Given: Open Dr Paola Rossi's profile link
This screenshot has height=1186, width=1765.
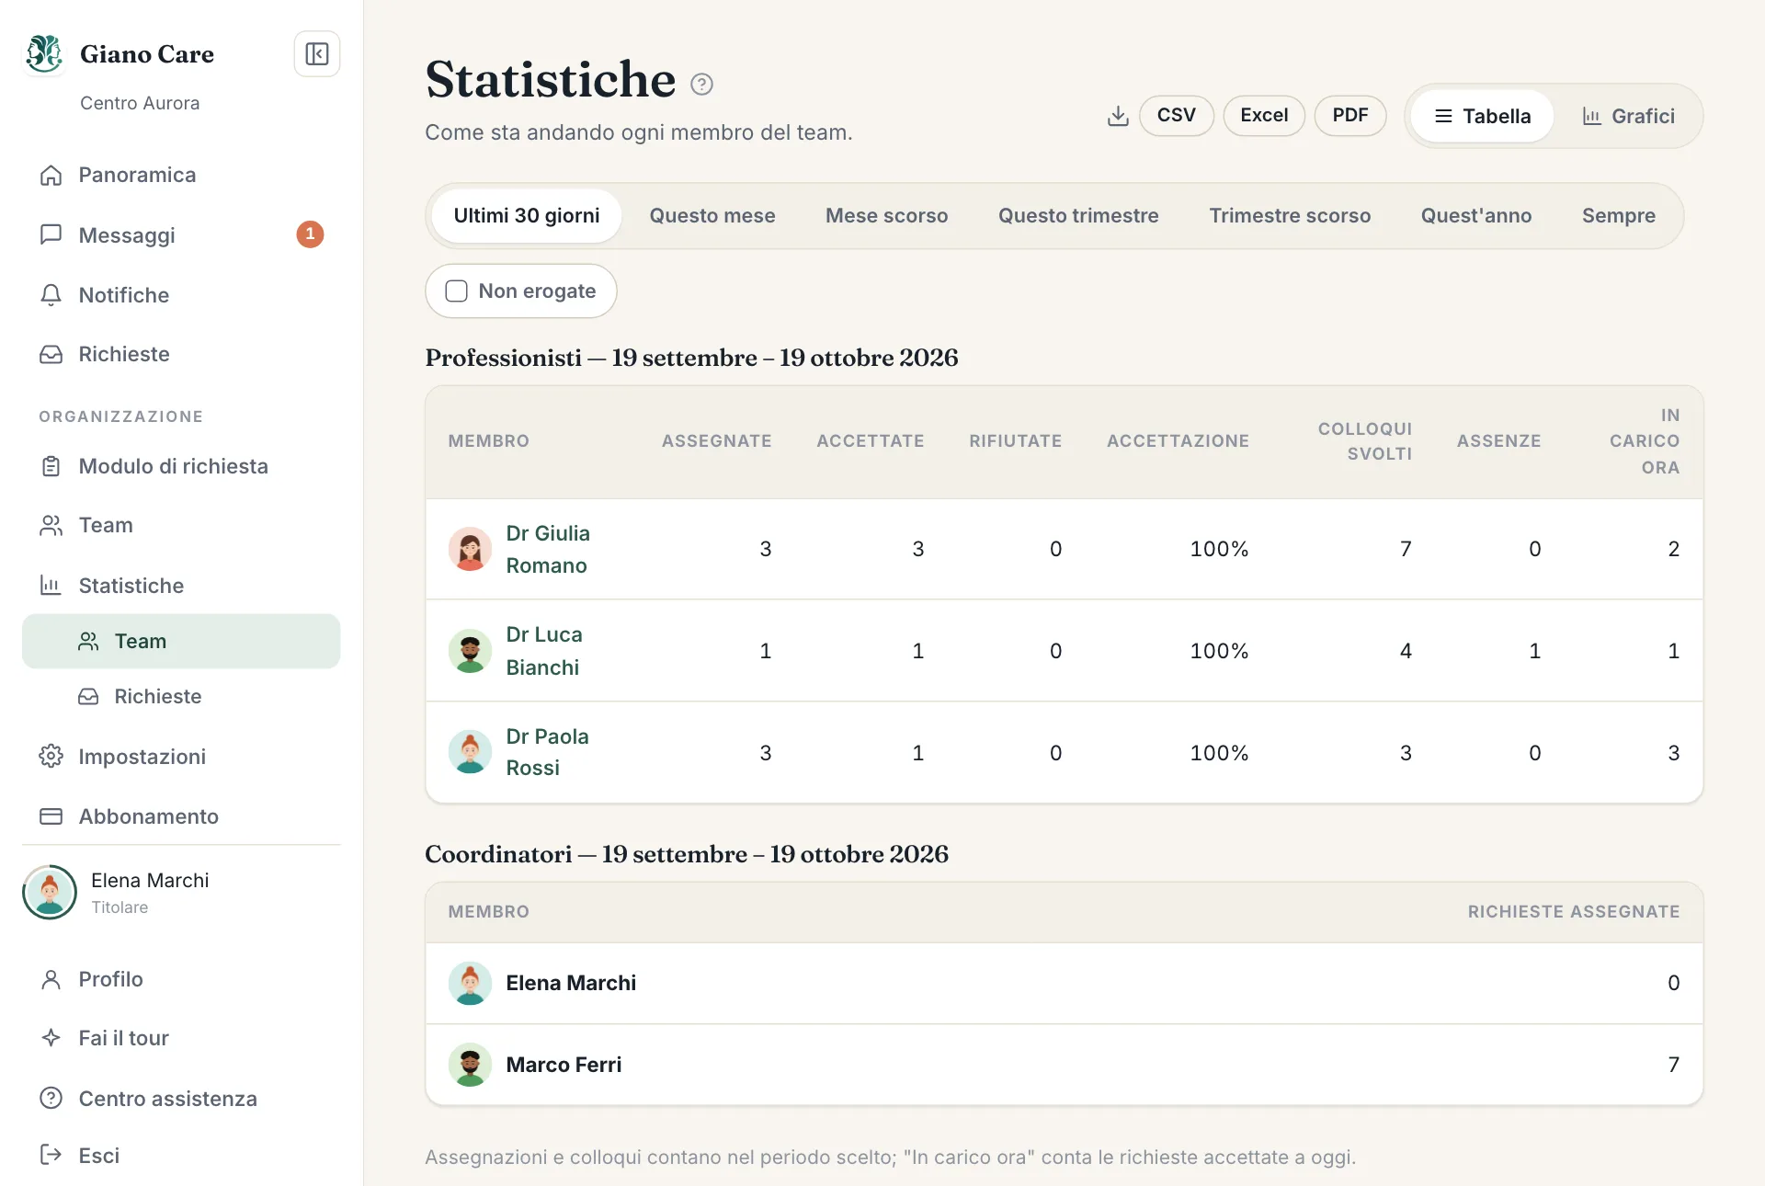Looking at the screenshot, I should tap(547, 752).
